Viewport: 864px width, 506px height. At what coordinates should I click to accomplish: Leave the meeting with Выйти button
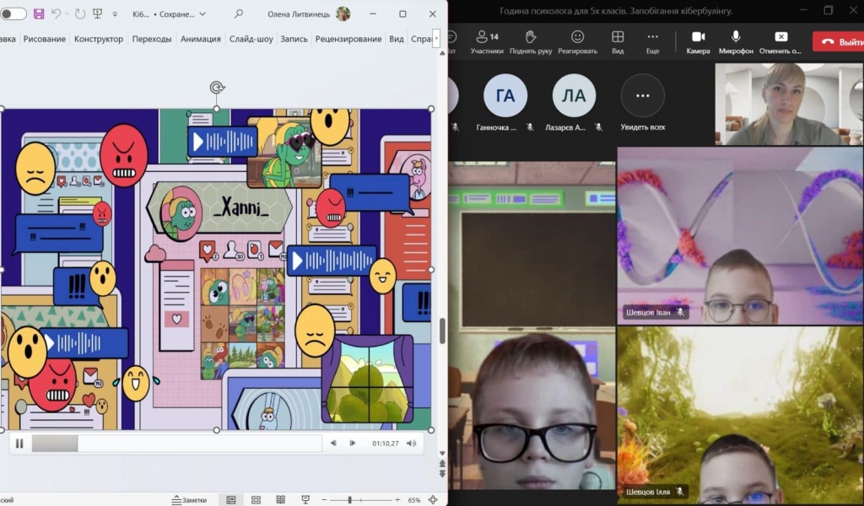(x=838, y=41)
